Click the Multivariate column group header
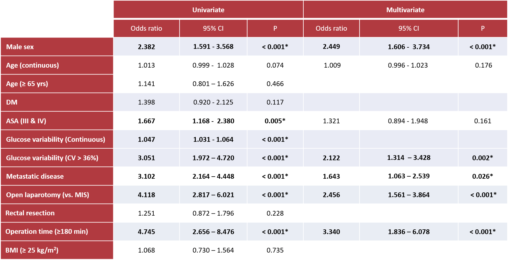 405,10
